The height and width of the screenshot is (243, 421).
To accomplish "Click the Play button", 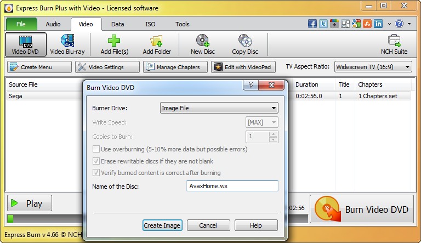I will coord(30,203).
